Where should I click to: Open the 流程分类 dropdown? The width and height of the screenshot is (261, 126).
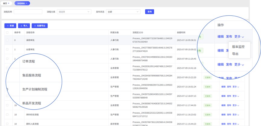74,12
